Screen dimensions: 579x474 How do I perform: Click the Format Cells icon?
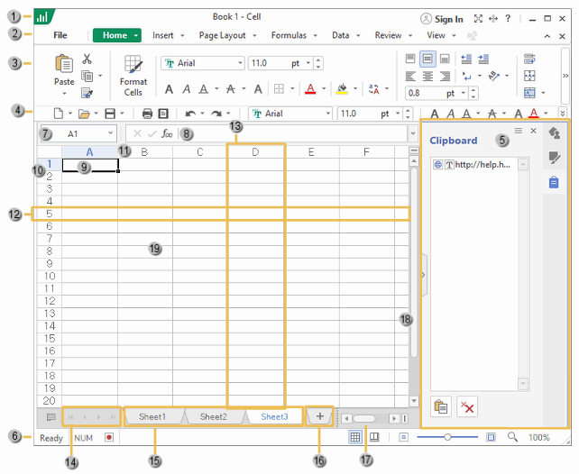pyautogui.click(x=133, y=64)
